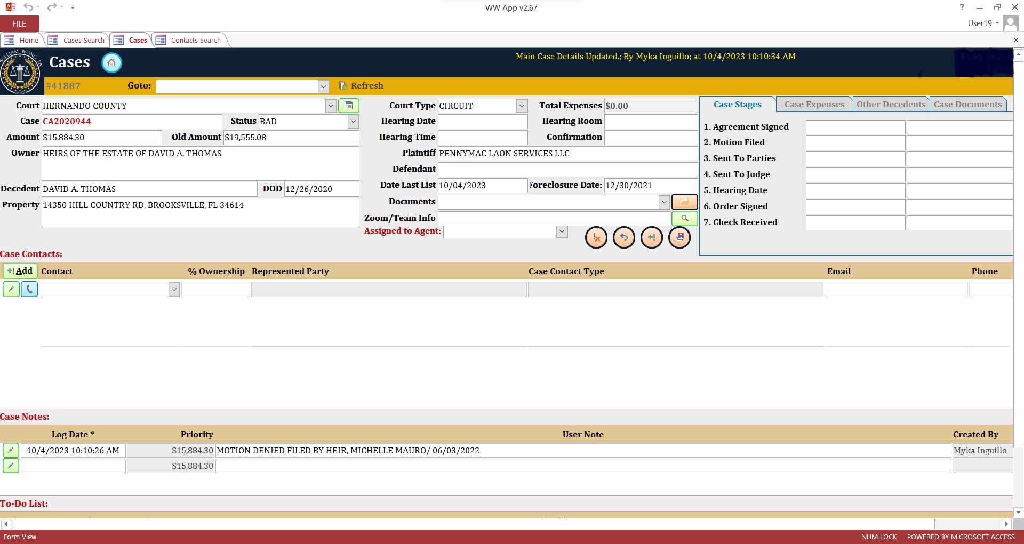Open the court details icon beside Hernando County
1024x544 pixels.
(349, 106)
